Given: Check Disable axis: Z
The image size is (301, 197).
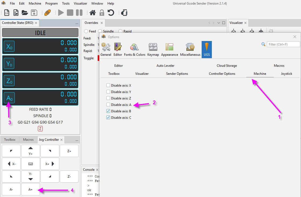Looking at the screenshot, I should coord(108,98).
